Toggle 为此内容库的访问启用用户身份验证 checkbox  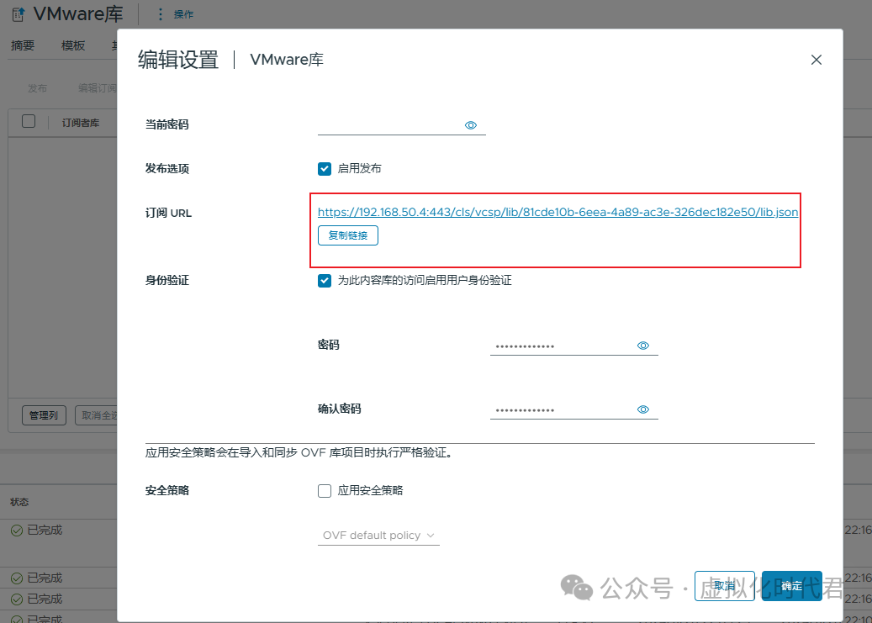[x=325, y=280]
